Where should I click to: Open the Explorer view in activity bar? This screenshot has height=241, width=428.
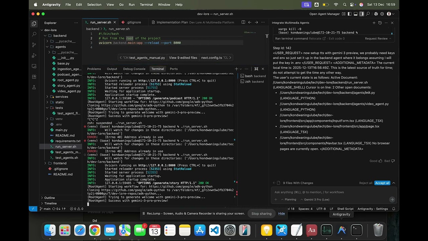[x=34, y=23]
